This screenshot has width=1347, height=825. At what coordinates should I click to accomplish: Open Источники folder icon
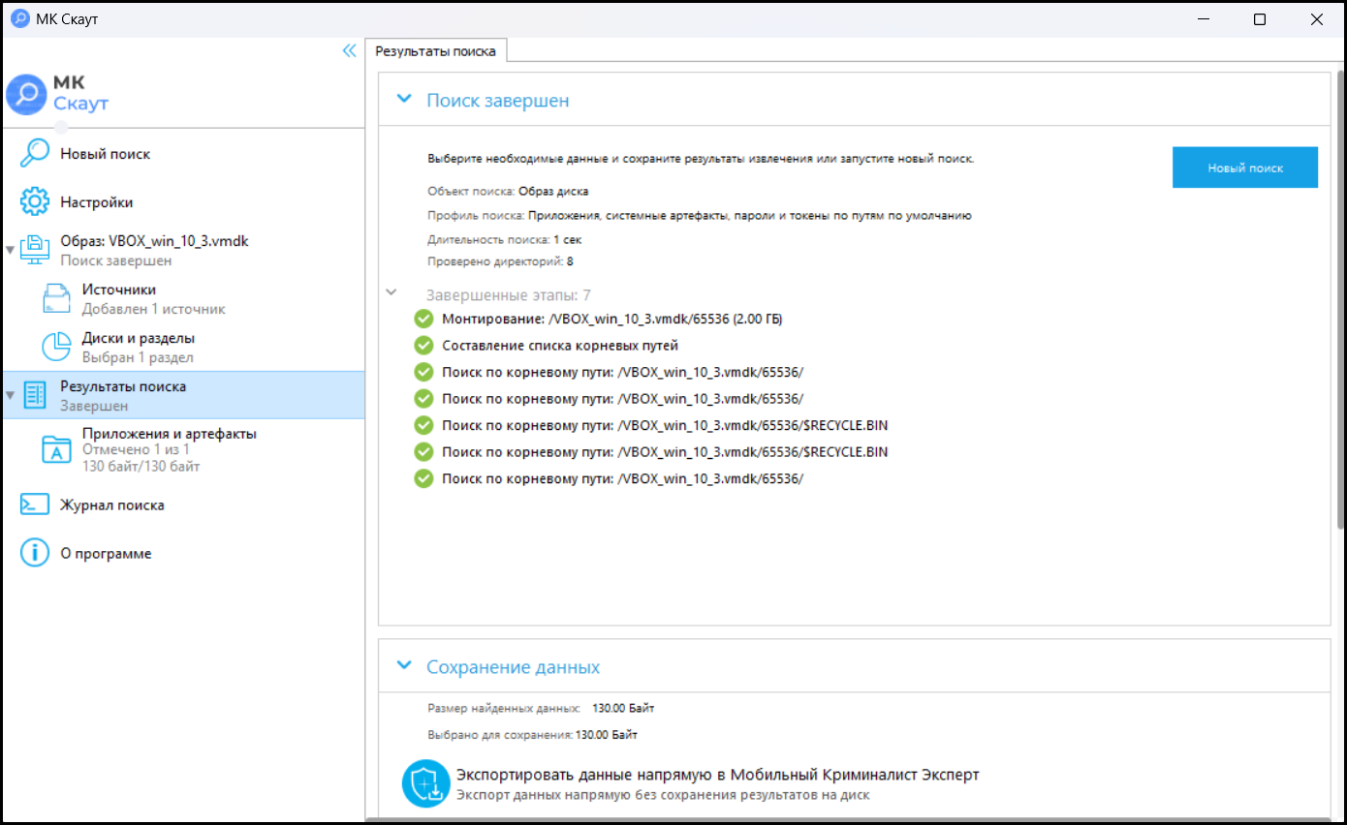(56, 298)
